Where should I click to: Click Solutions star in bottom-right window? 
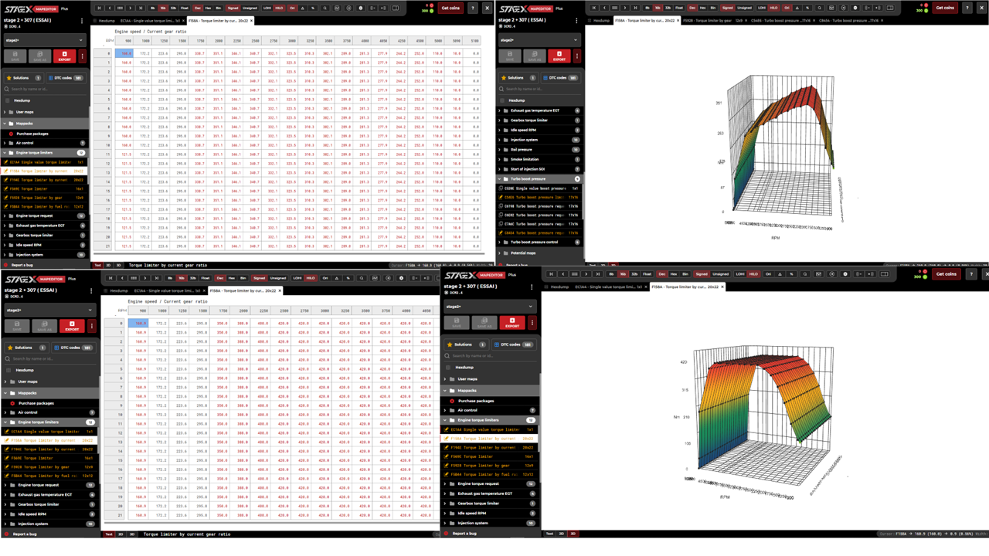pos(450,344)
